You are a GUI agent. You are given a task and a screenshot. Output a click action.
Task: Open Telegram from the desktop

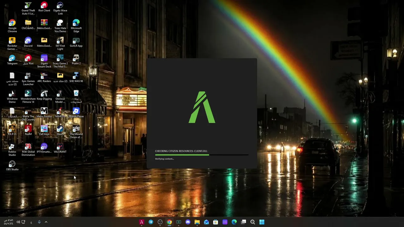click(12, 60)
